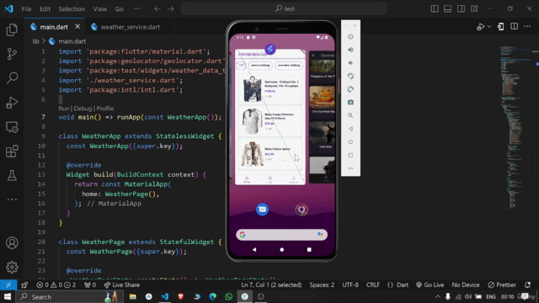Raise the emulator volume

tap(350, 50)
